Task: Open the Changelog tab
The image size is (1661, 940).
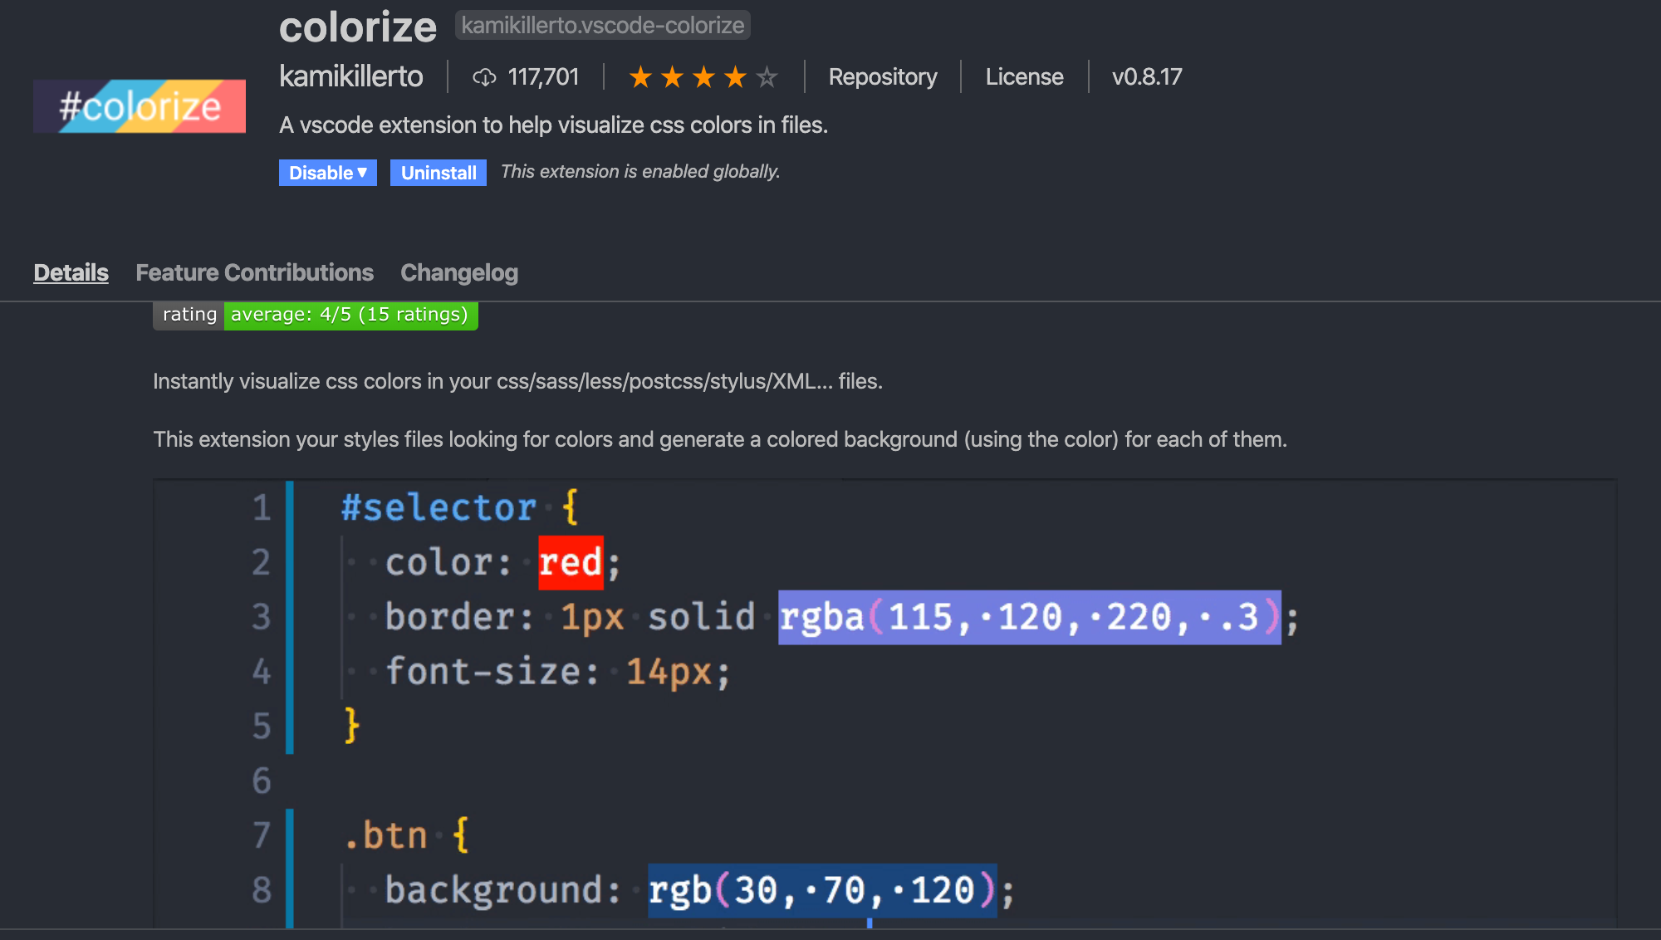Action: 459,272
